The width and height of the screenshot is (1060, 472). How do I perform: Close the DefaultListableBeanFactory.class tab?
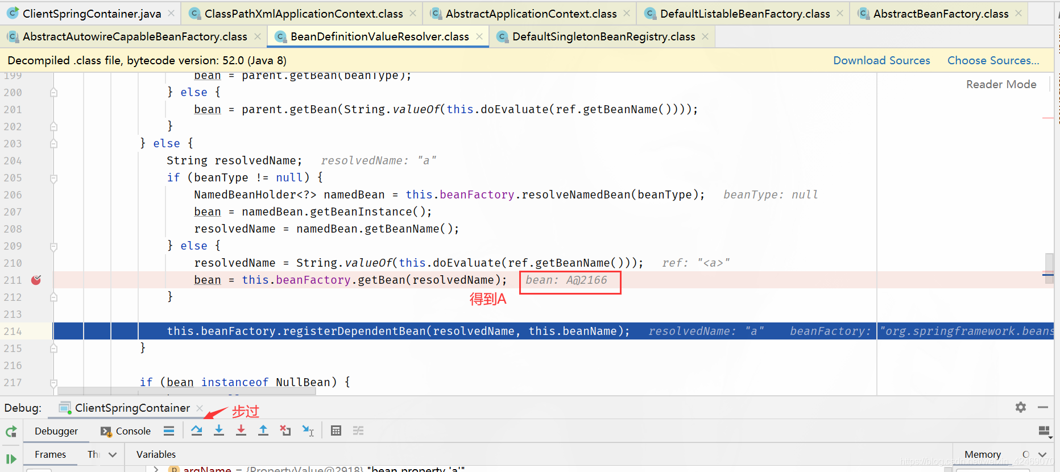(840, 13)
